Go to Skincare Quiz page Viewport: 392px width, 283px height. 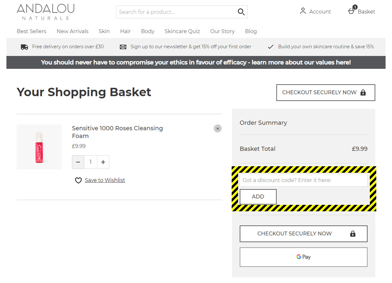tap(182, 31)
